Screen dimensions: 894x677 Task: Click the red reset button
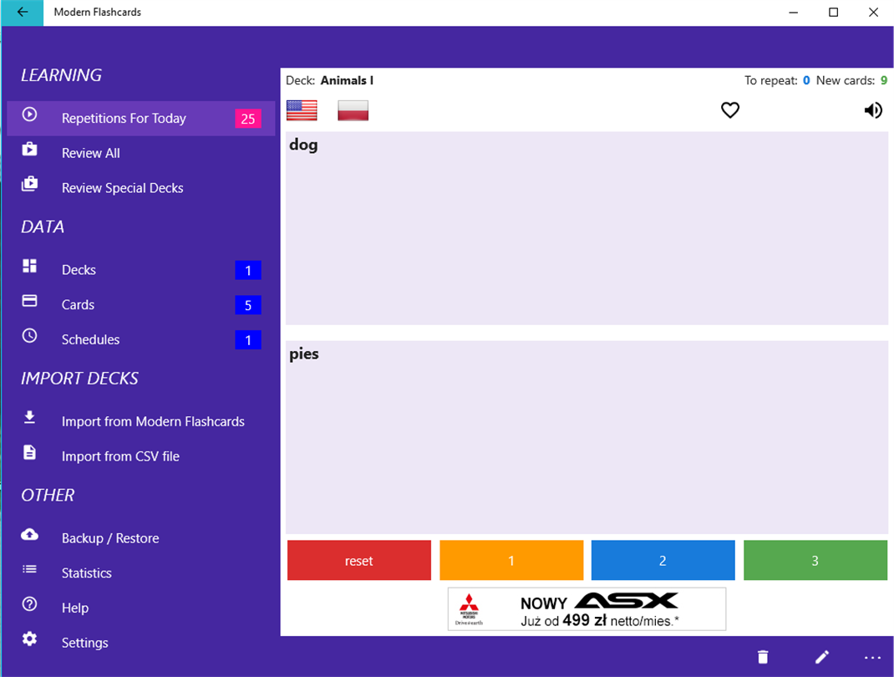[359, 560]
